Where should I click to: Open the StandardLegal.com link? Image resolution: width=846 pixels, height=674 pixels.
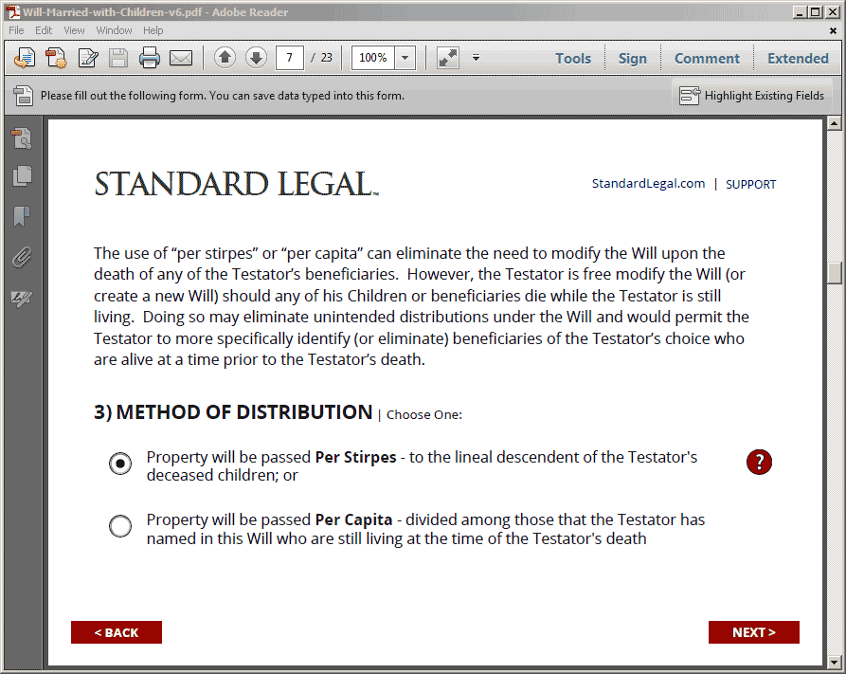[x=648, y=184]
